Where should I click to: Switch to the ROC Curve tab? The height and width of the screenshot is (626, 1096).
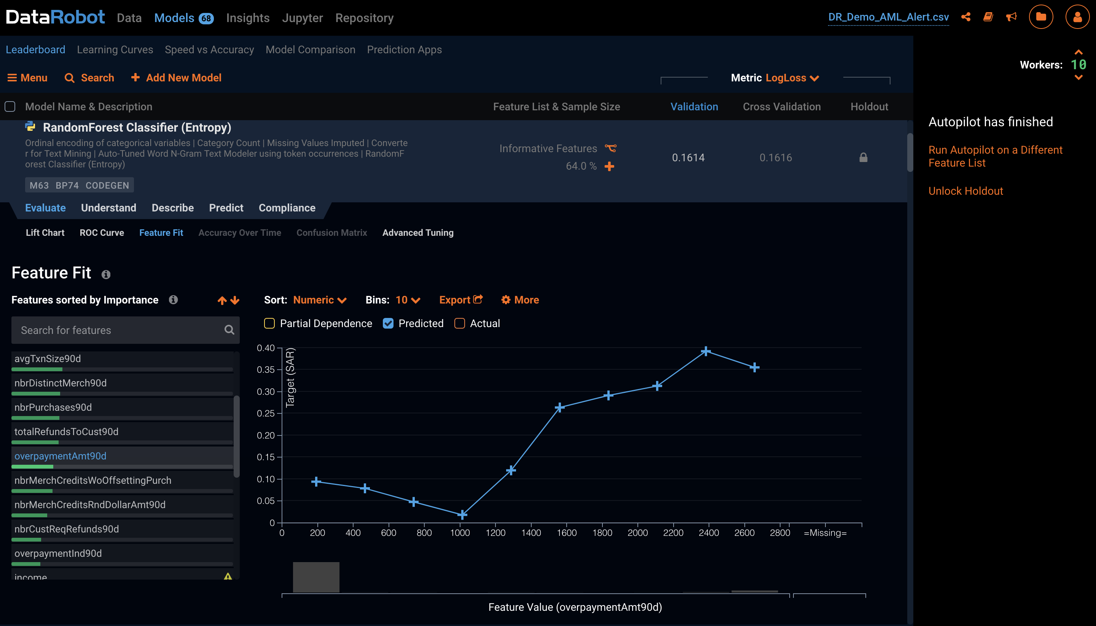(102, 232)
